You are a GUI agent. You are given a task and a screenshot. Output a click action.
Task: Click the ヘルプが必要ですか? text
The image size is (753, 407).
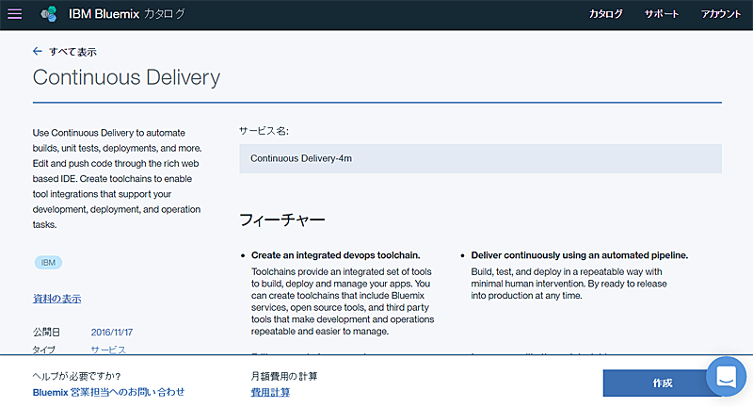(77, 376)
